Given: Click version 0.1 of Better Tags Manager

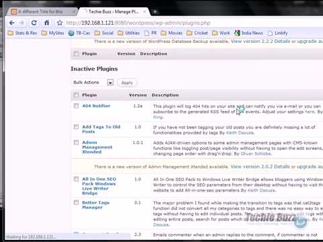Looking at the screenshot, I should coord(137,202).
